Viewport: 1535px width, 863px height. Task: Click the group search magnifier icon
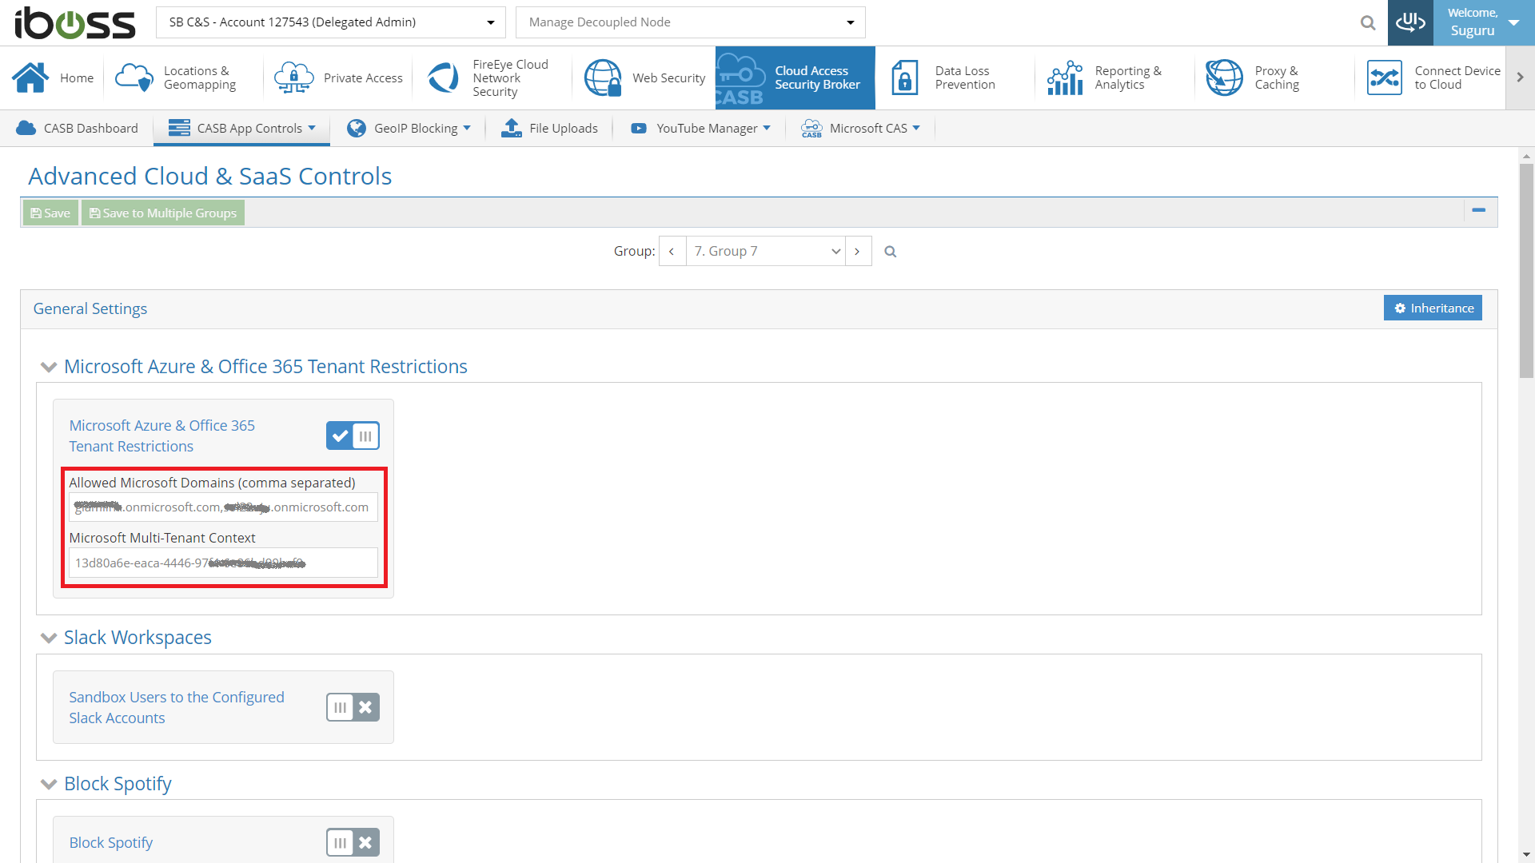890,252
